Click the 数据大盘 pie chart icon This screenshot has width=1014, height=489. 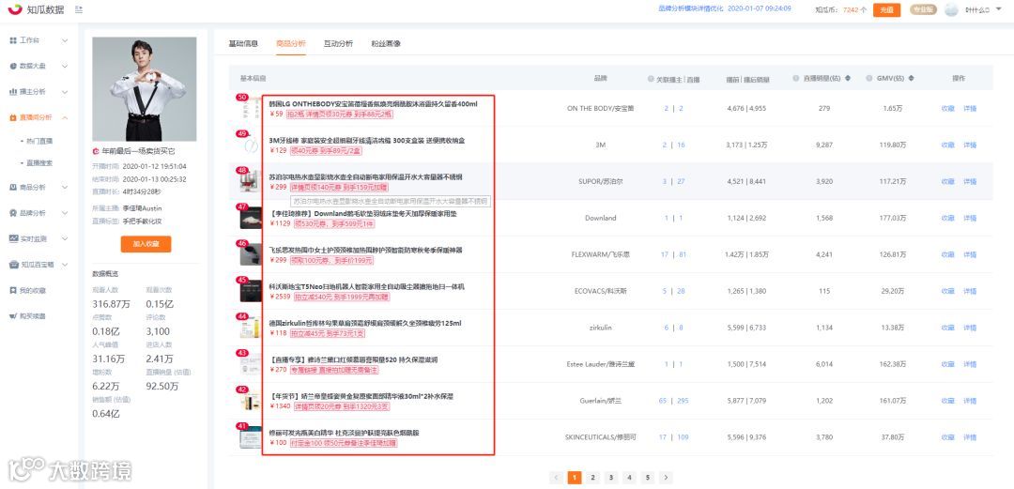pyautogui.click(x=13, y=66)
